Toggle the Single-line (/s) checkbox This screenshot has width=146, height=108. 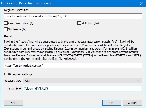coord(6,29)
